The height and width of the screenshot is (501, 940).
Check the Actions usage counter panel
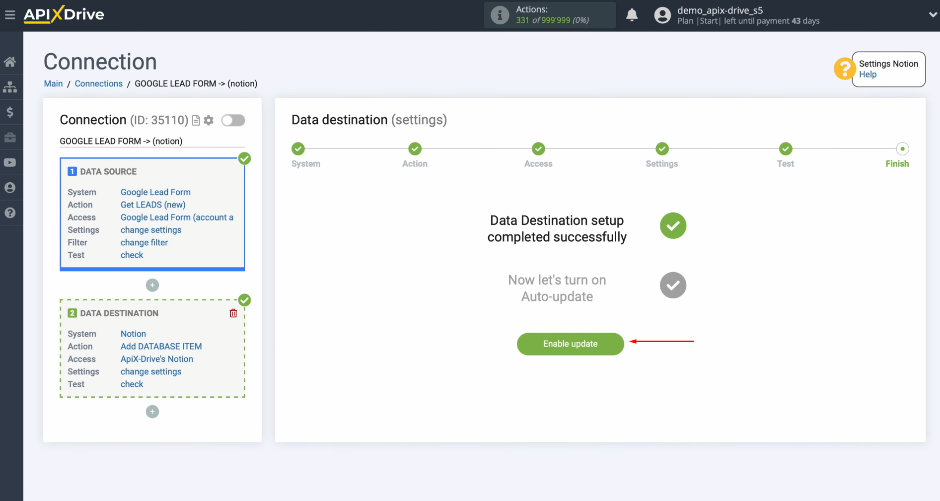pyautogui.click(x=549, y=15)
